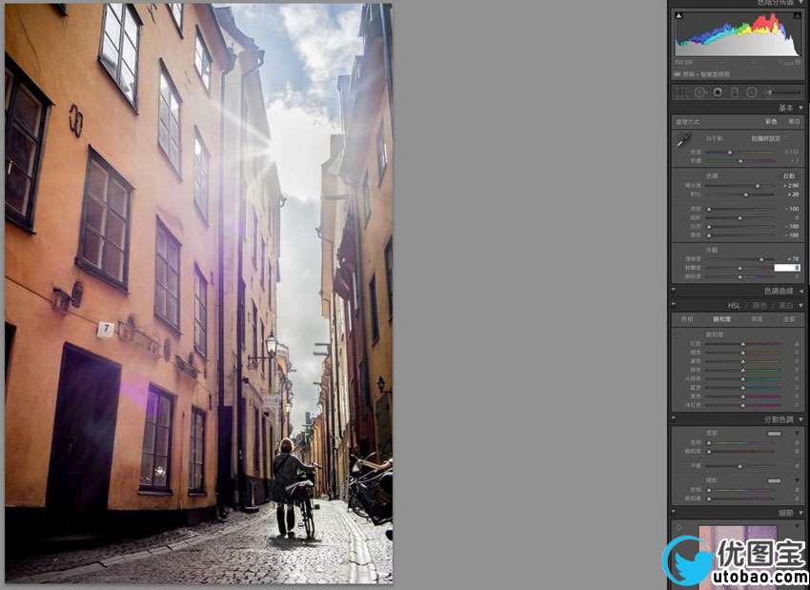Collapse the Detail panel triangle
This screenshot has width=810, height=590.
(x=801, y=513)
